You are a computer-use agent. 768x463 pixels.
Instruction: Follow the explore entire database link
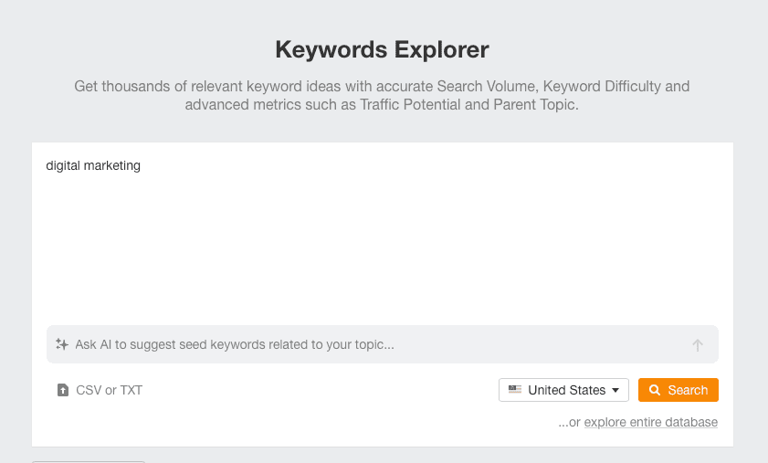(650, 422)
